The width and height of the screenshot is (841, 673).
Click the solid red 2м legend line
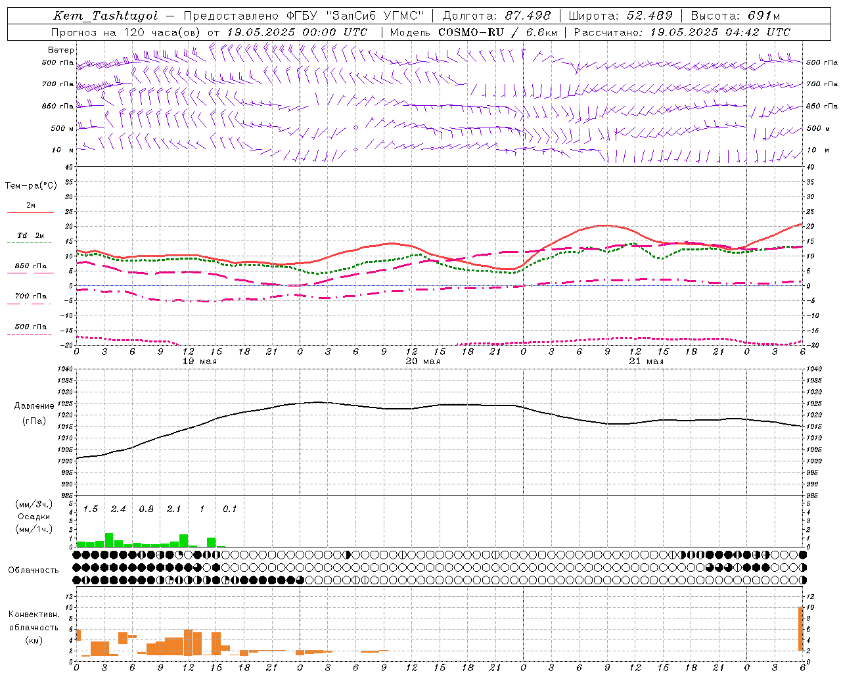[x=30, y=212]
